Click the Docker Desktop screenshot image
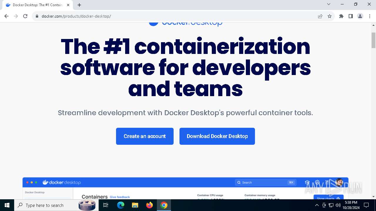Image resolution: width=376 pixels, height=211 pixels. (185, 188)
